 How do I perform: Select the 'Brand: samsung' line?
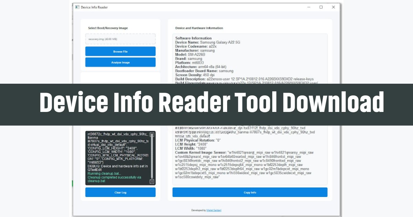click(189, 59)
